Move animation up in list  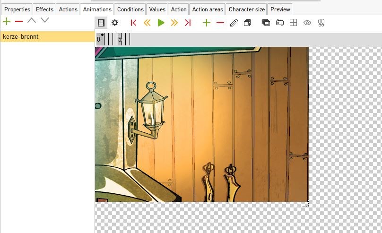click(32, 20)
